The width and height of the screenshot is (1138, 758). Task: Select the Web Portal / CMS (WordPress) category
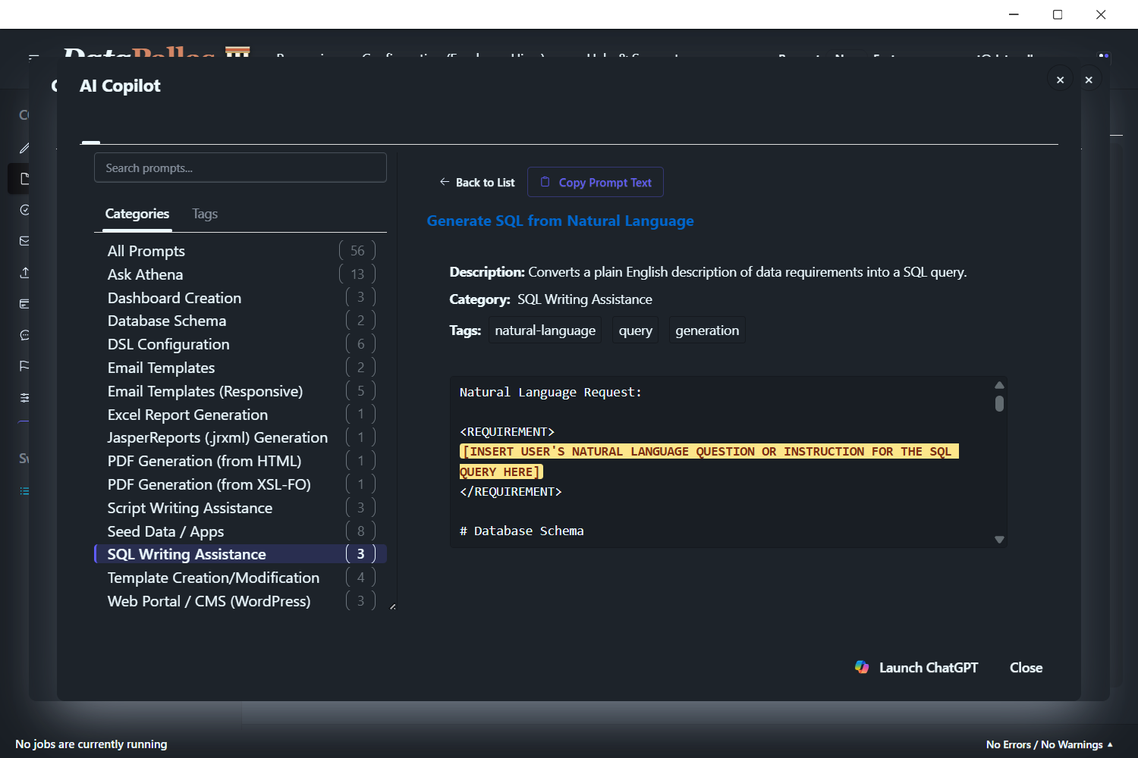[x=240, y=601]
